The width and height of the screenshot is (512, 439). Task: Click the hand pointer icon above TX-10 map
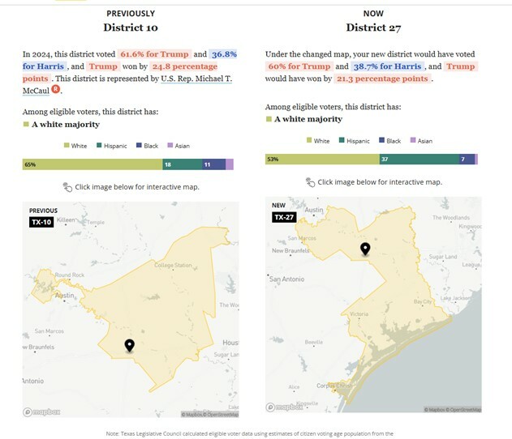67,187
